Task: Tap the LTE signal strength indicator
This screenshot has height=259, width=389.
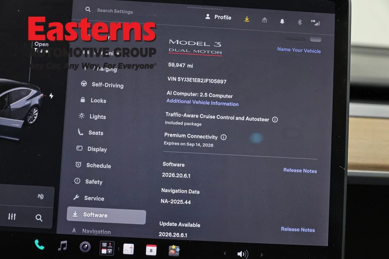Action: [x=316, y=22]
